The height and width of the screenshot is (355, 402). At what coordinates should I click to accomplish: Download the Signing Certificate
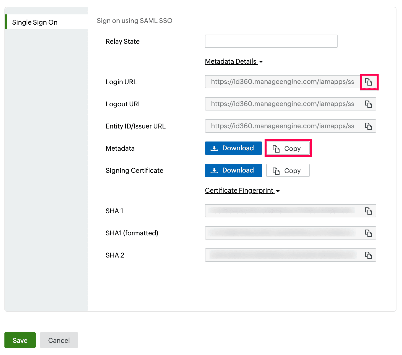[x=233, y=170]
